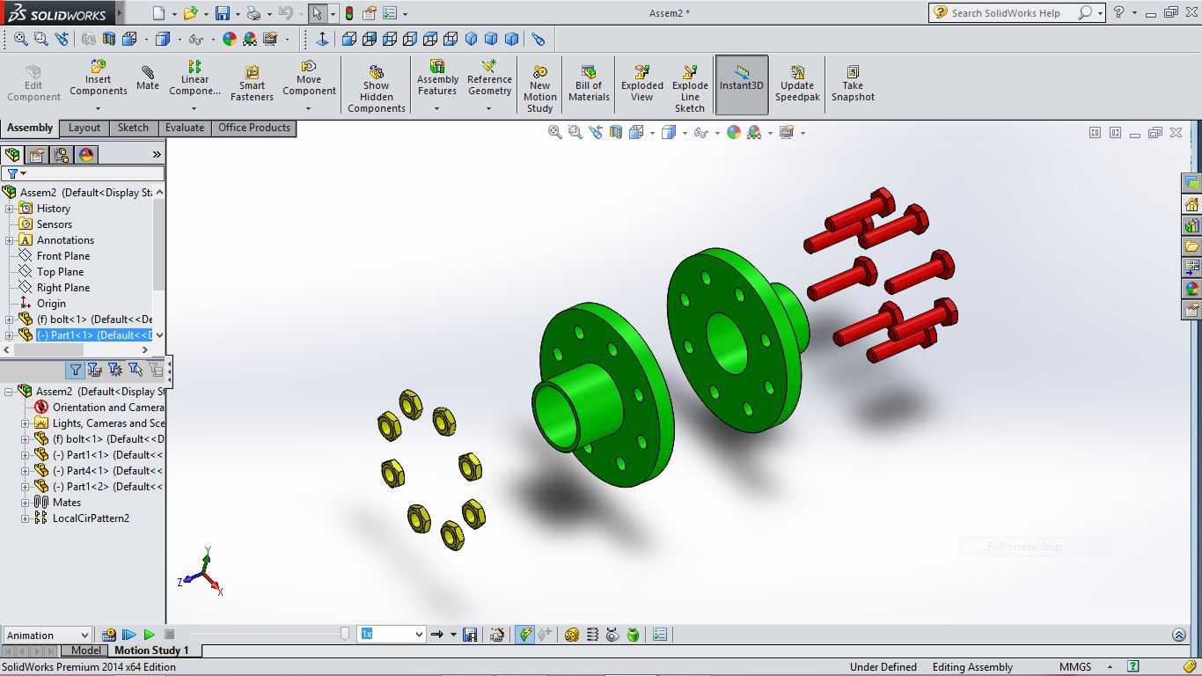
Task: Click the animation timeline slider handle
Action: point(345,634)
